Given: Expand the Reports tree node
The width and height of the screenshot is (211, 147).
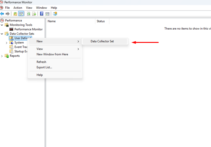Looking at the screenshot, I should 2,56.
